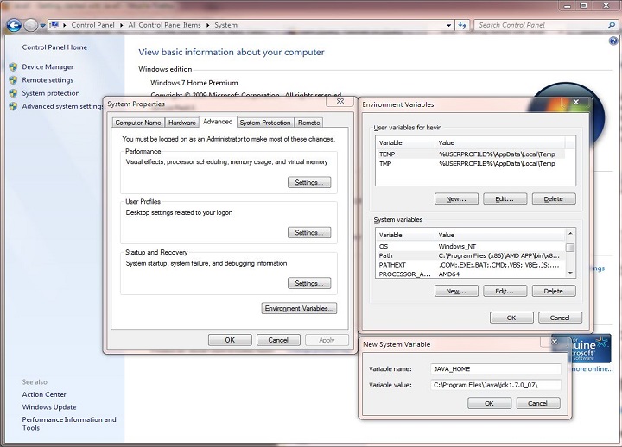Click Delete under system variables
The width and height of the screenshot is (622, 447).
coord(554,292)
